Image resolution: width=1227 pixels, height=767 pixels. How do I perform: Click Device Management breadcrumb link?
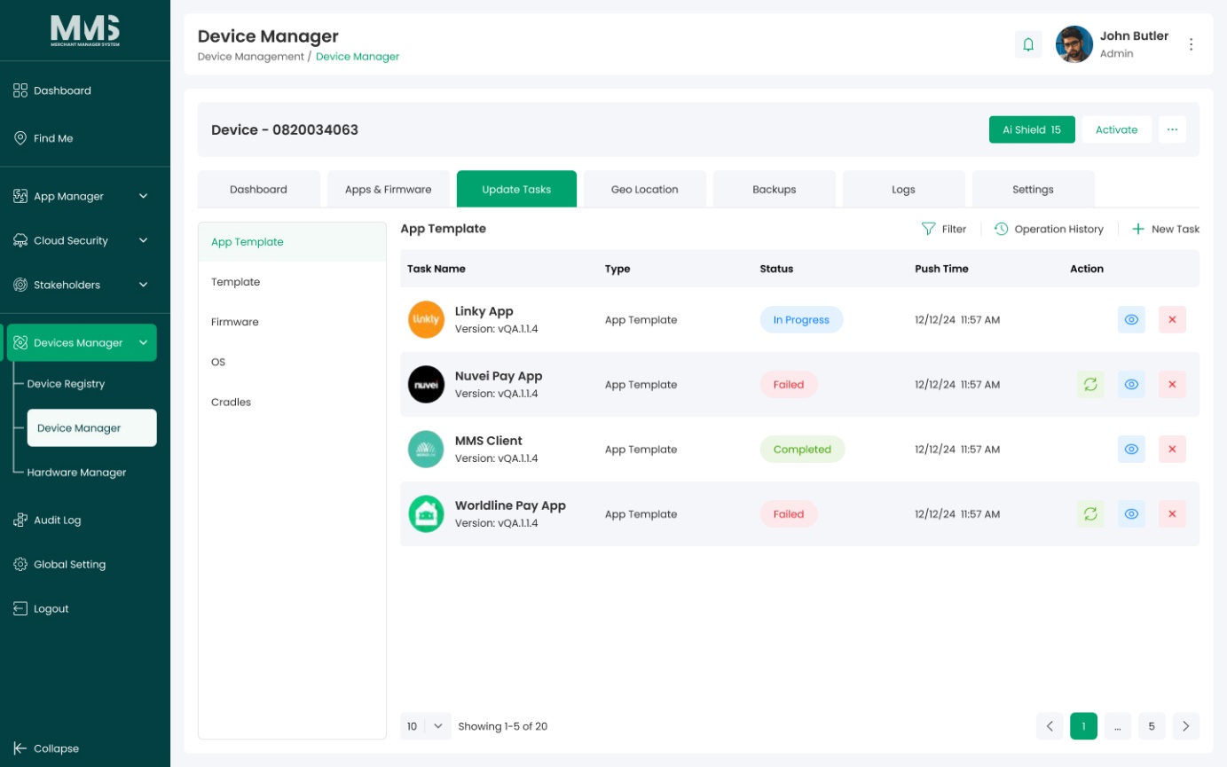(251, 57)
